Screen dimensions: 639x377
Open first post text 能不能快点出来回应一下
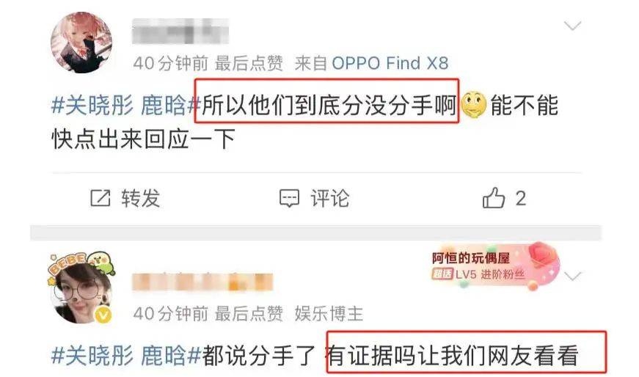coord(305,122)
